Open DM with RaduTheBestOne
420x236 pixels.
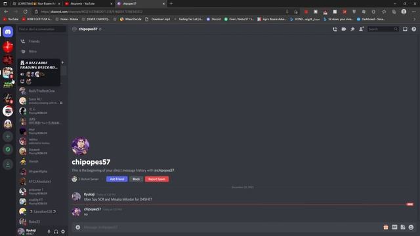[42, 91]
